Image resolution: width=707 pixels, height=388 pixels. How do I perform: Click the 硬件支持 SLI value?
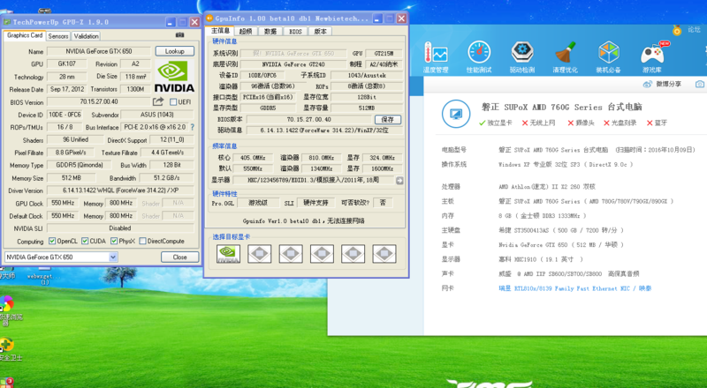[315, 203]
